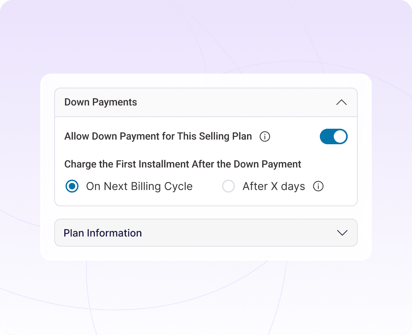Disable Allow Down Payment for This Selling Plan
412x335 pixels.
(334, 136)
